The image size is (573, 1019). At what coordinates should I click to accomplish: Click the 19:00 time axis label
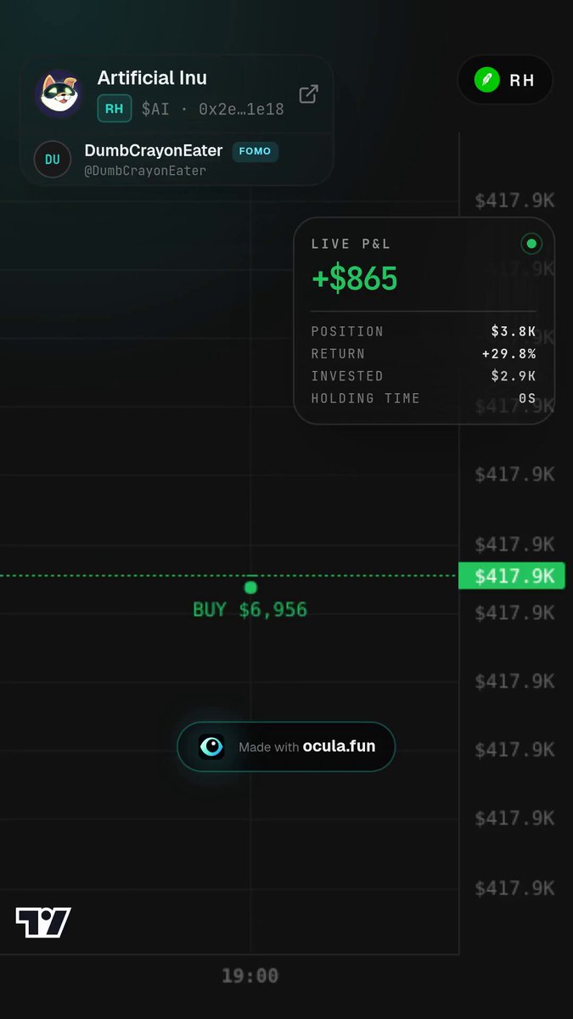coord(250,976)
